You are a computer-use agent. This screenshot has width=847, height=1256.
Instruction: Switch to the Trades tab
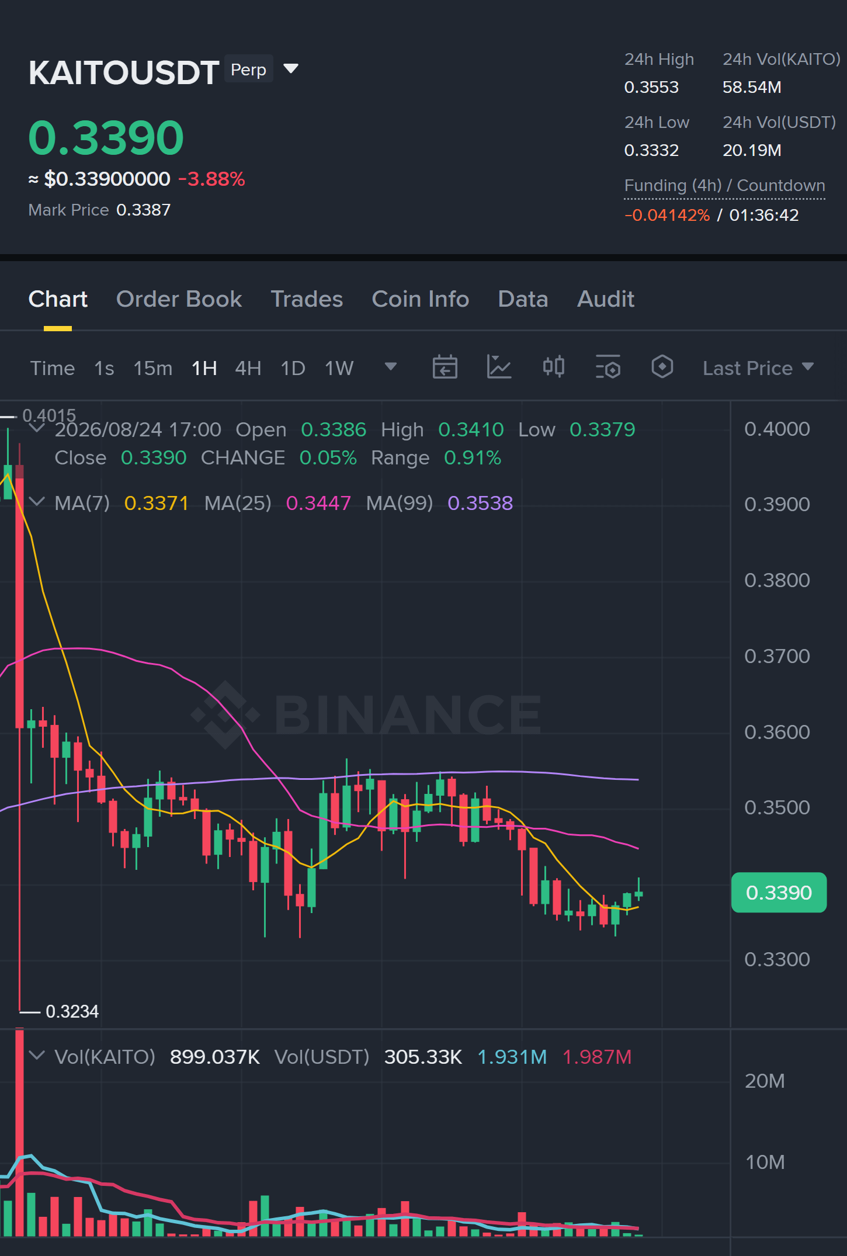point(307,299)
